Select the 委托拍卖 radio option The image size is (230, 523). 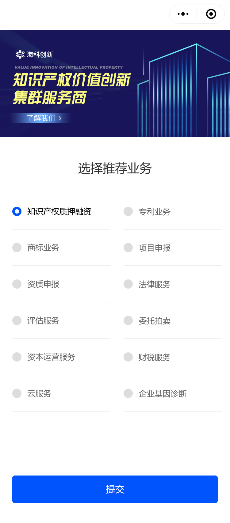click(x=128, y=320)
